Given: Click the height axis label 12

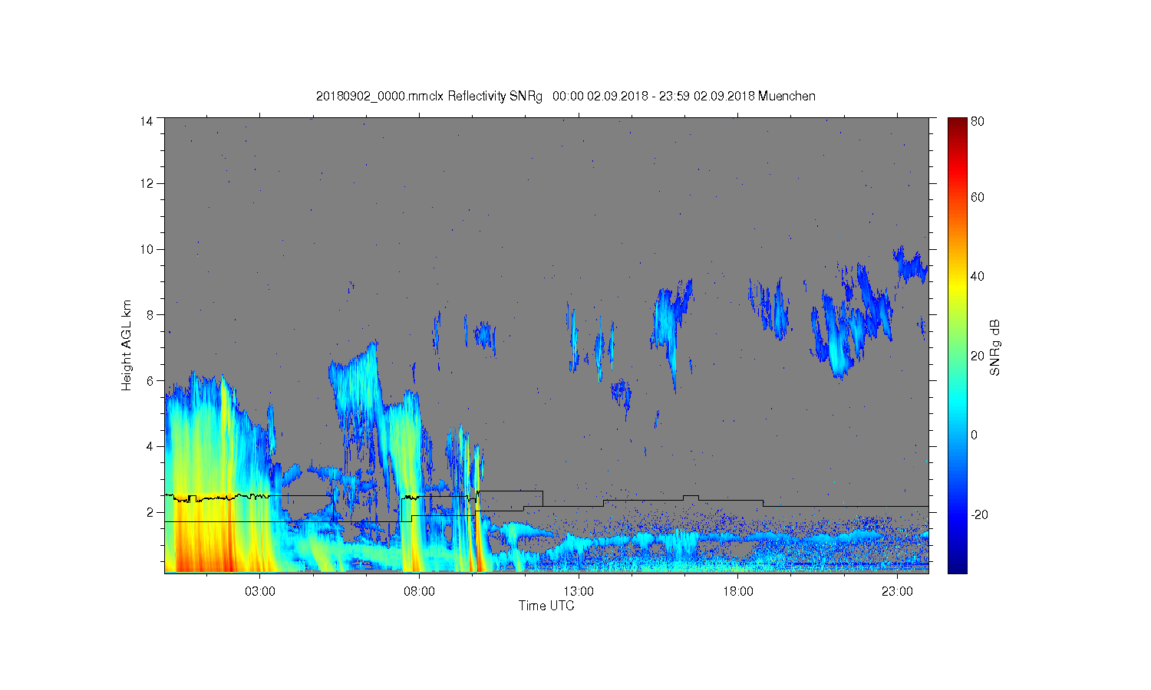Looking at the screenshot, I should click(x=147, y=183).
